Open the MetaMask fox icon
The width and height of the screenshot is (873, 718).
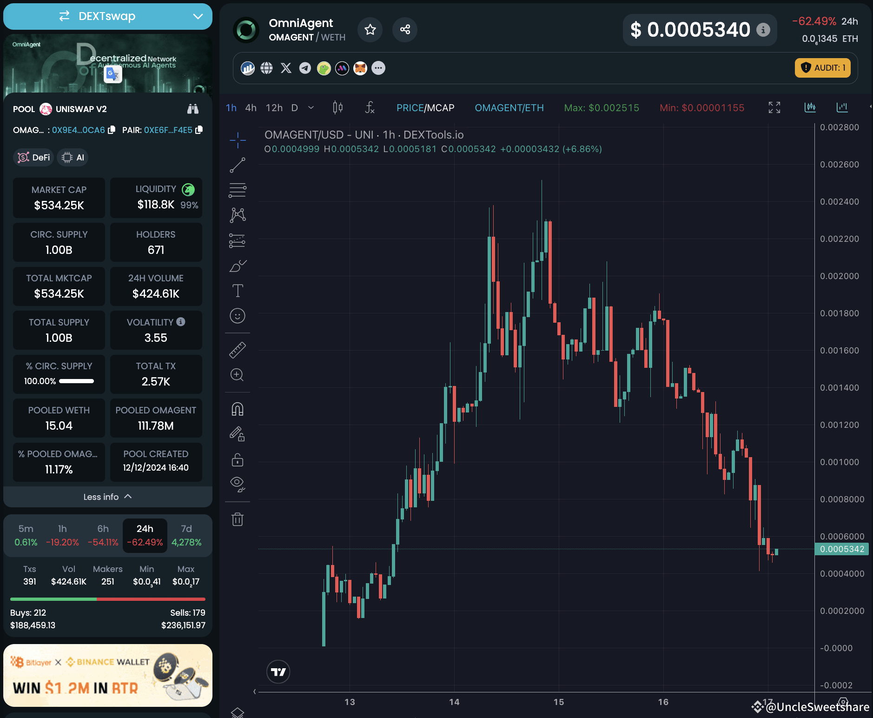(360, 68)
